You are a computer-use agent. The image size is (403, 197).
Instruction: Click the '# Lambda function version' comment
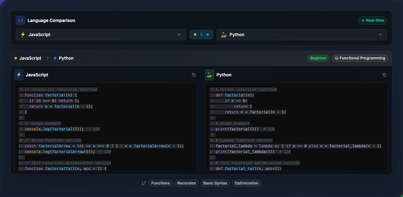pyautogui.click(x=244, y=140)
